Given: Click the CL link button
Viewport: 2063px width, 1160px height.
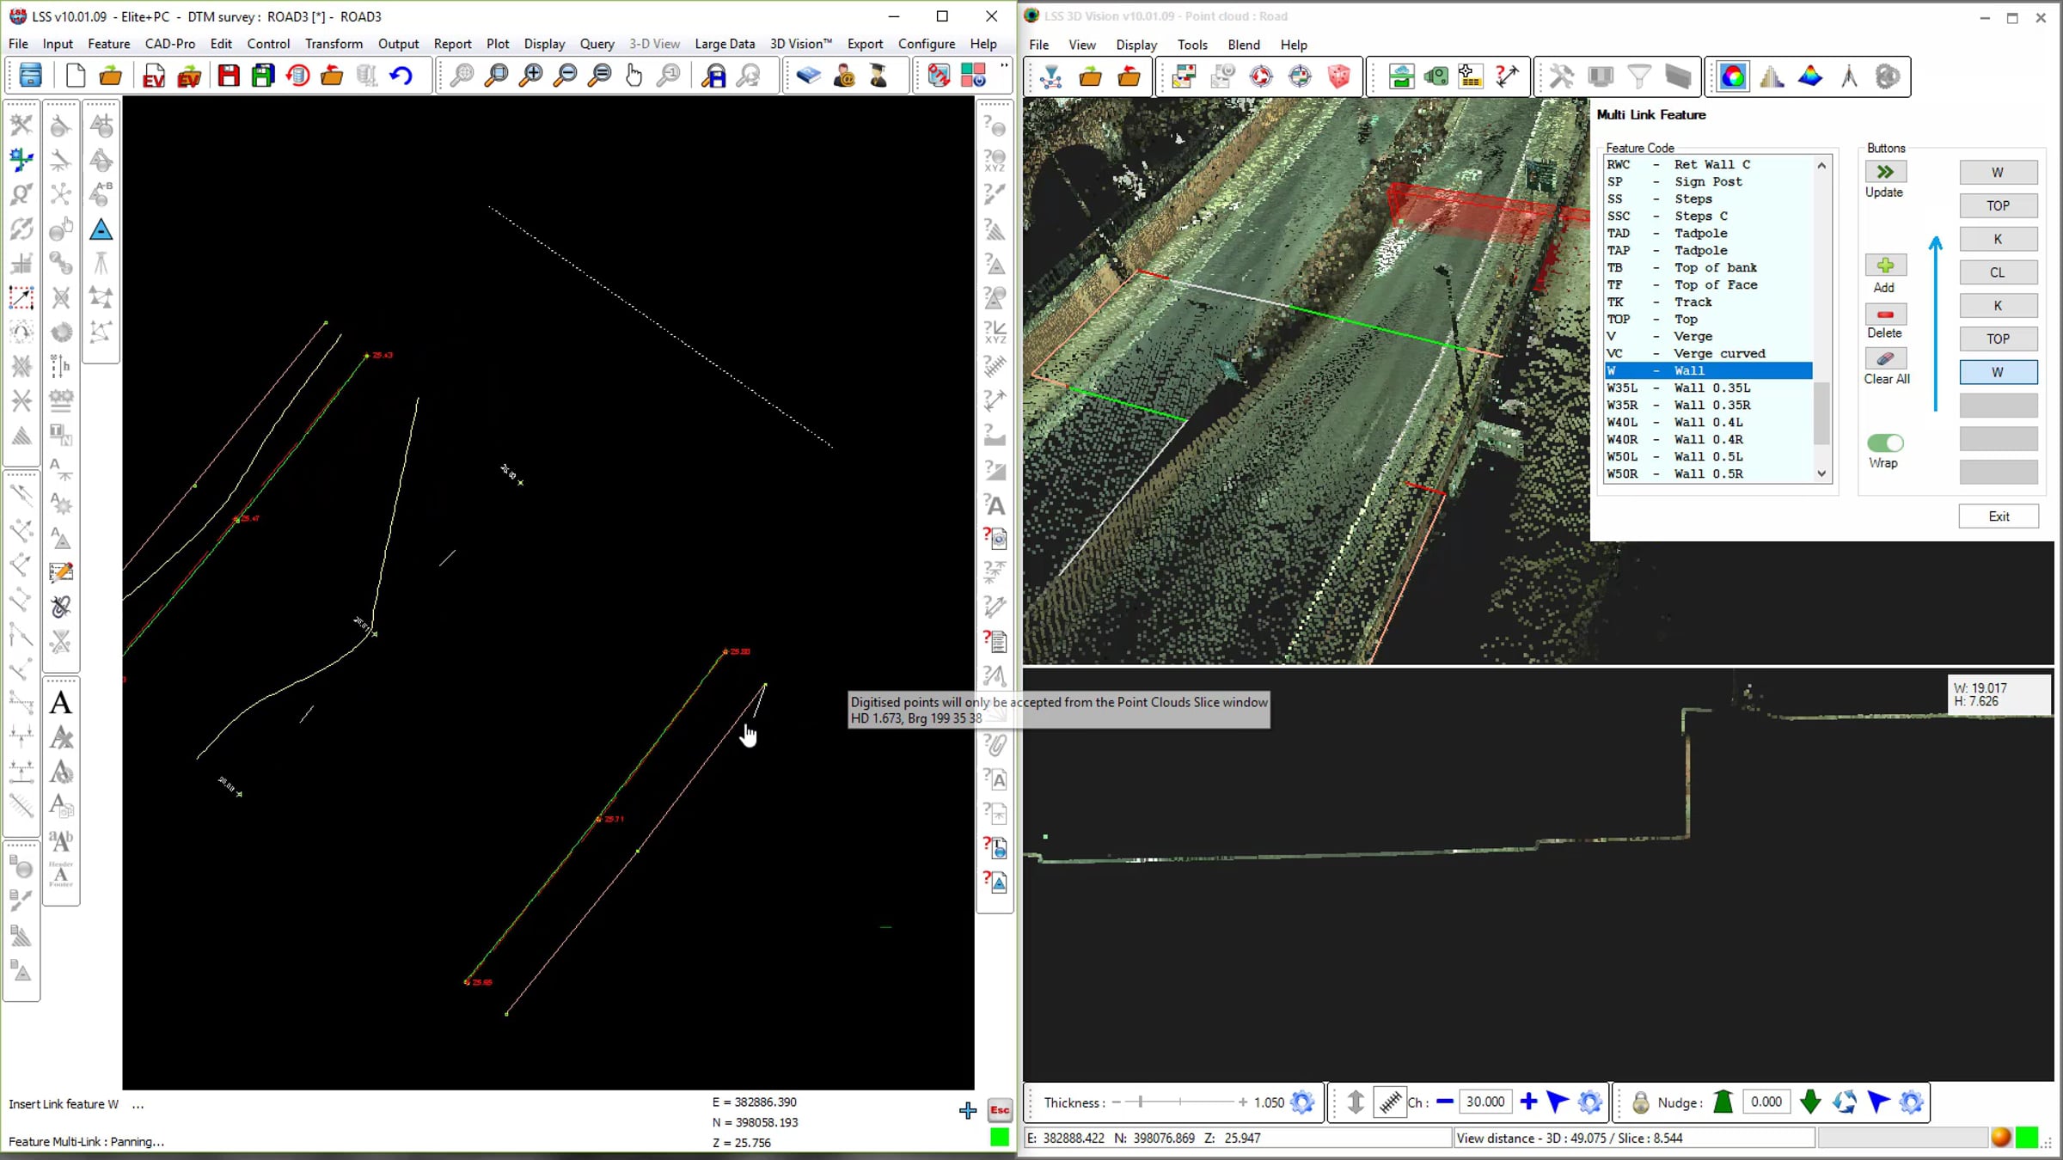Looking at the screenshot, I should click(x=1997, y=272).
